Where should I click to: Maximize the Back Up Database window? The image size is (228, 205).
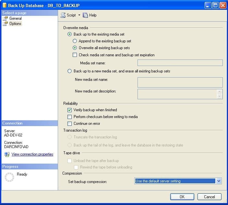click(215, 5)
